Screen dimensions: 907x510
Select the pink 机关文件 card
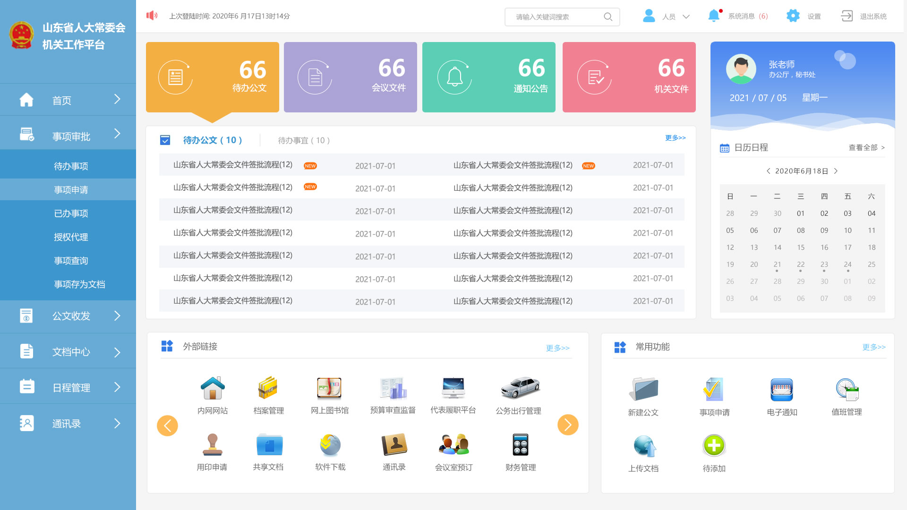[x=629, y=77]
